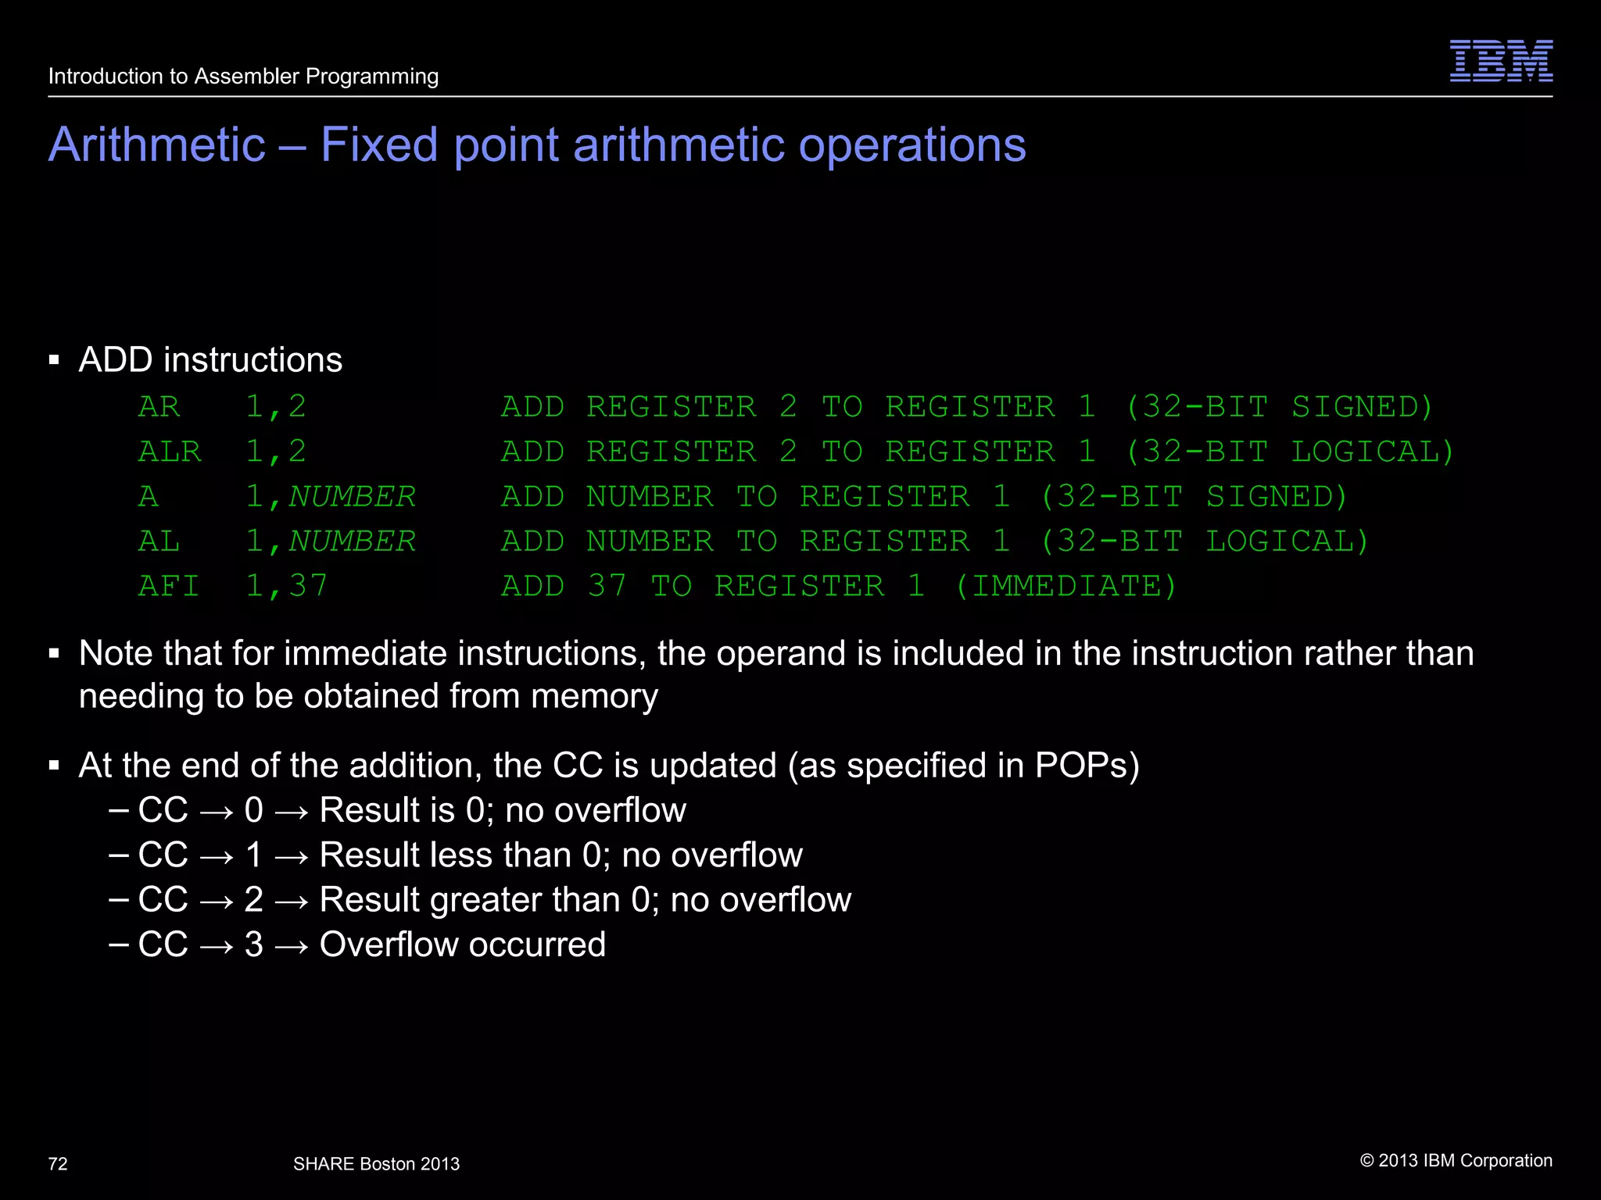Click the 'Result is 0; no overflow' line
Image resolution: width=1601 pixels, height=1200 pixels.
pos(502,810)
